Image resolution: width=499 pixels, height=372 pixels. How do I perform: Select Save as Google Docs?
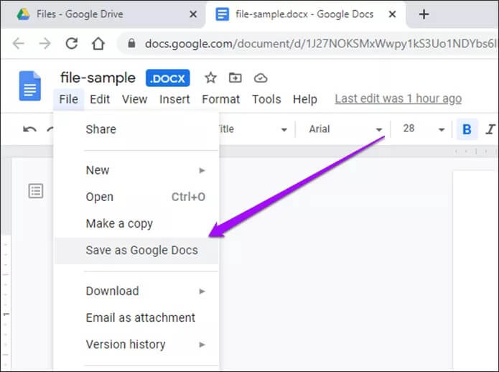141,251
